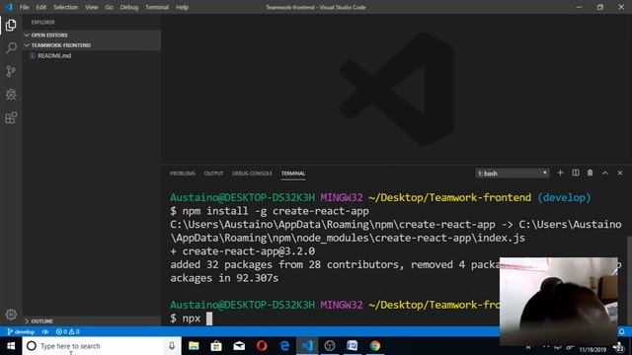The width and height of the screenshot is (632, 355).
Task: Open the Go menu
Action: (x=110, y=7)
